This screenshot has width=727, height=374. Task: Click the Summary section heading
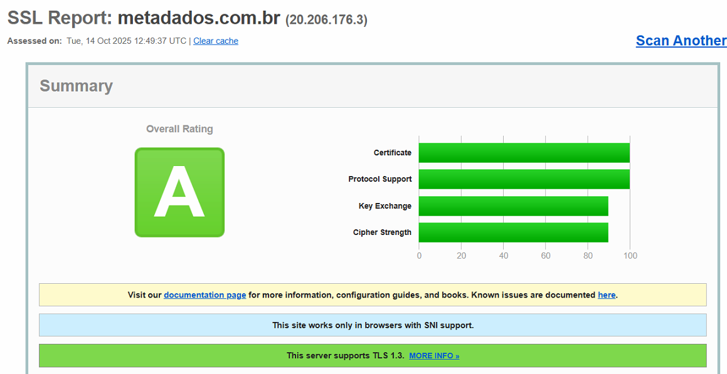coord(76,86)
